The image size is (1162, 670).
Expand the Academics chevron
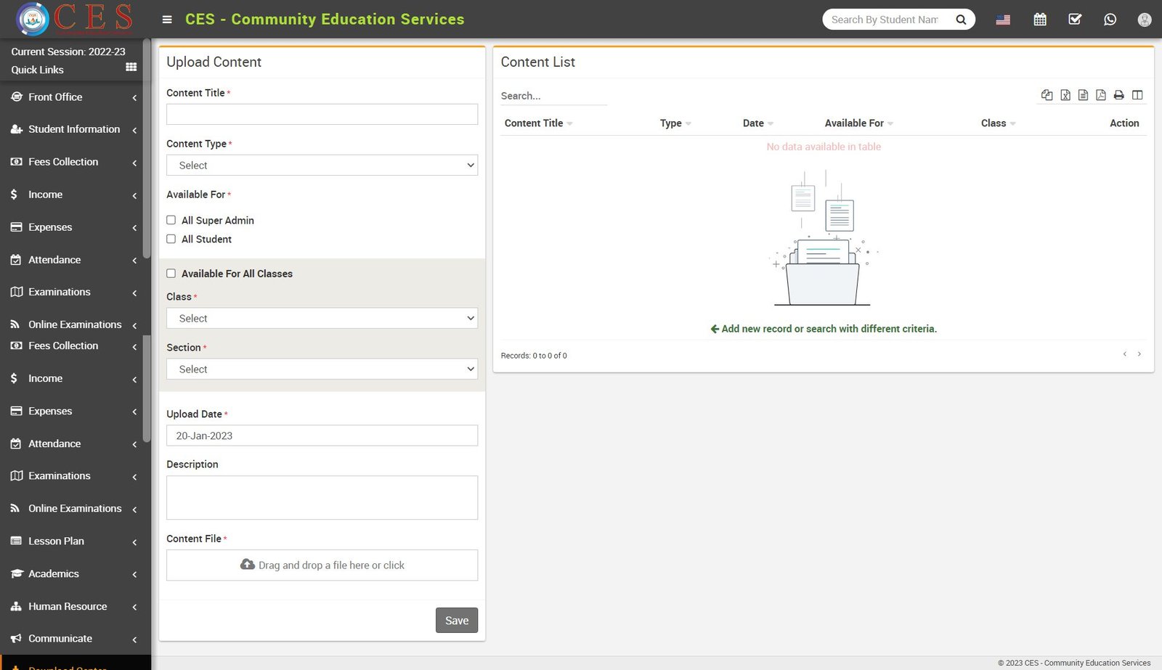[134, 575]
